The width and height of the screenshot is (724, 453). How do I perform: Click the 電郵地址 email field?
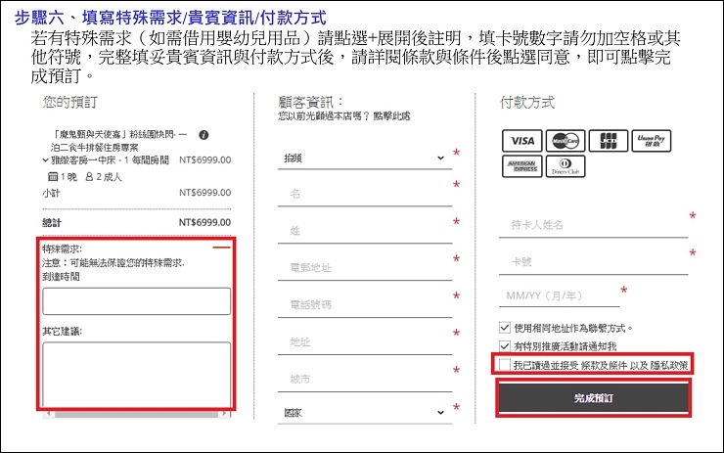coord(365,268)
